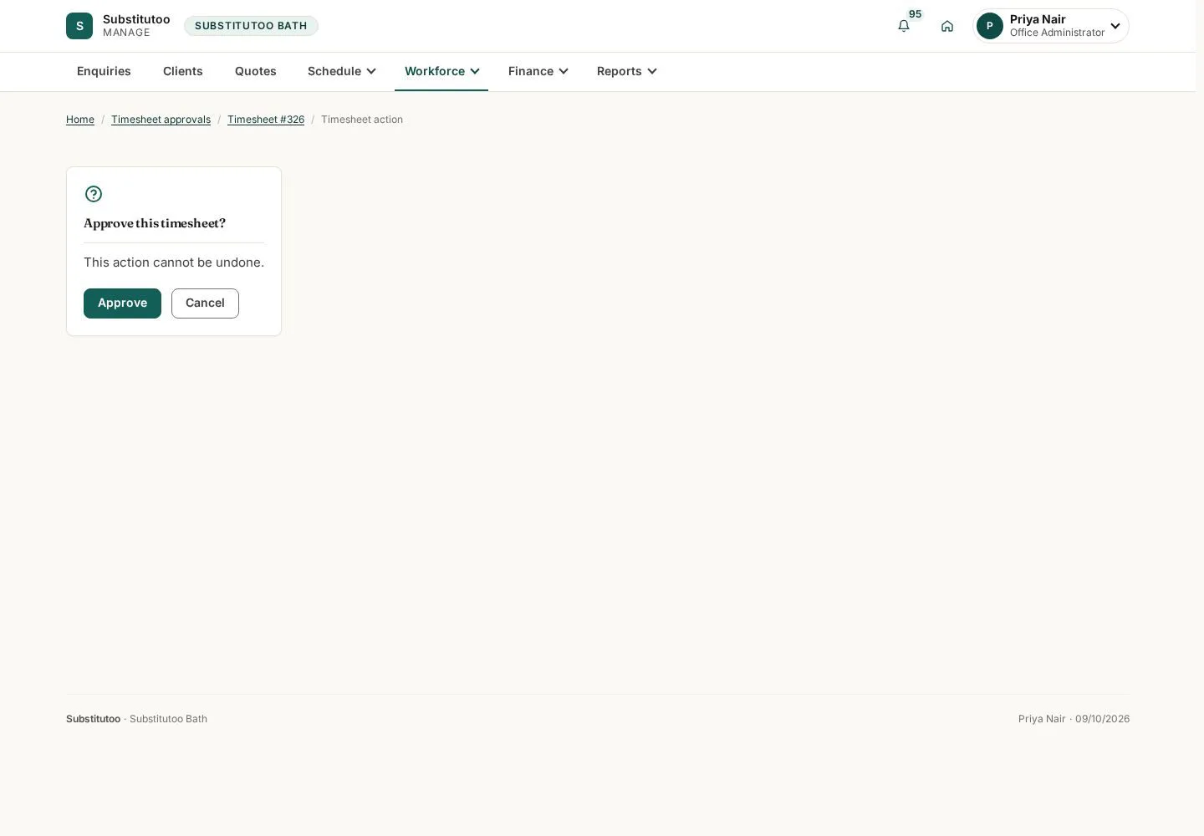Image resolution: width=1204 pixels, height=836 pixels.
Task: Go to the Enquiries tab
Action: click(x=104, y=71)
